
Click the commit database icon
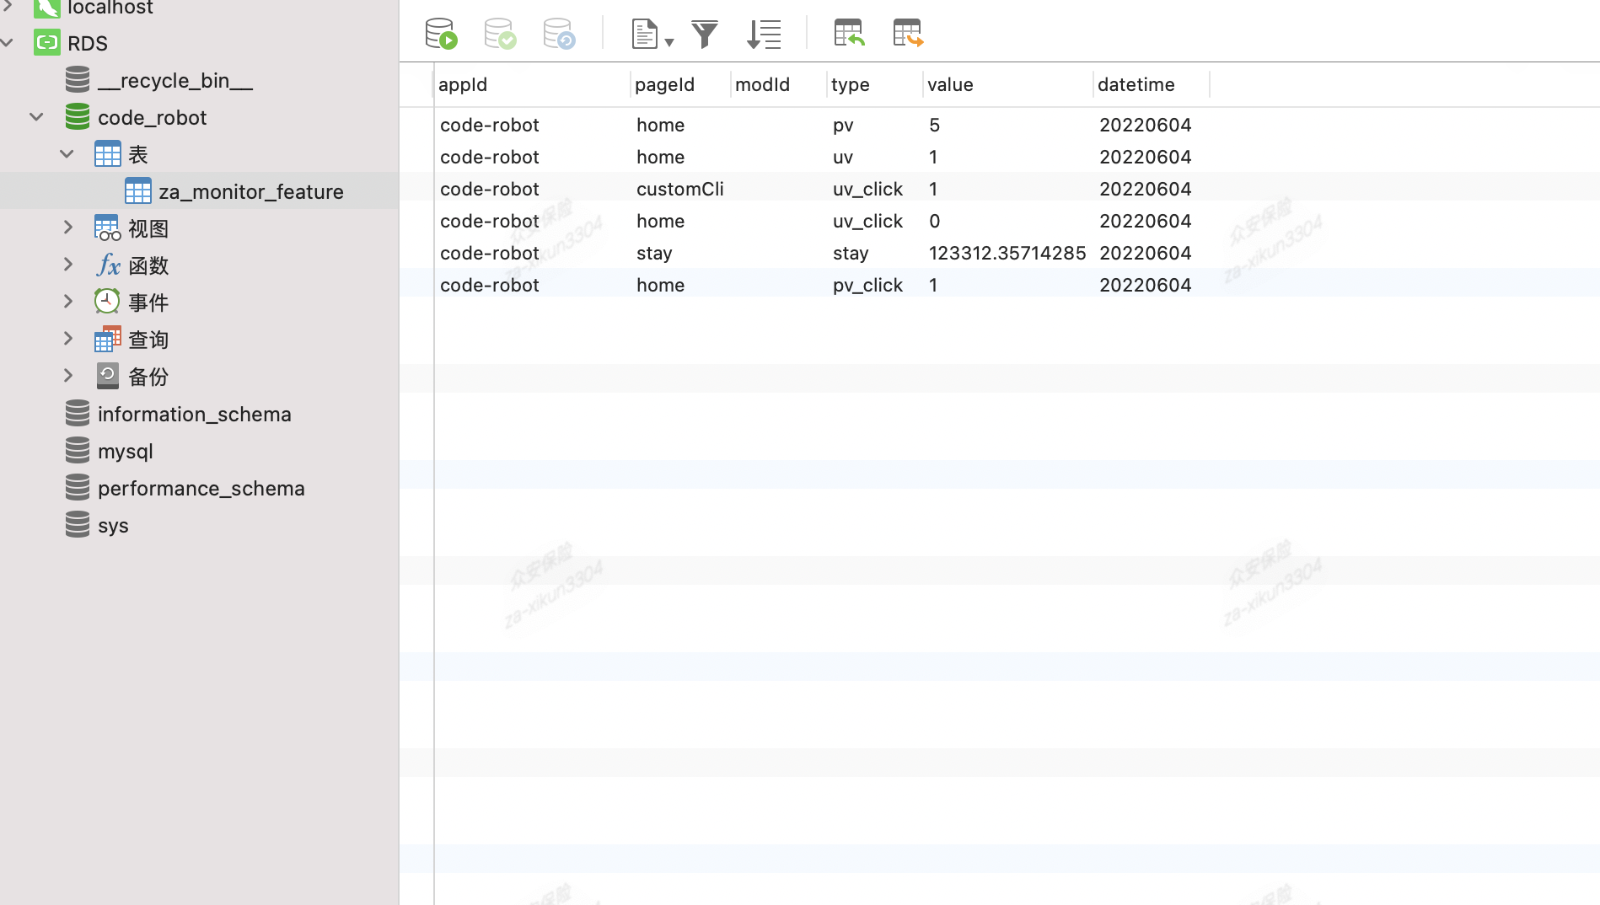500,34
